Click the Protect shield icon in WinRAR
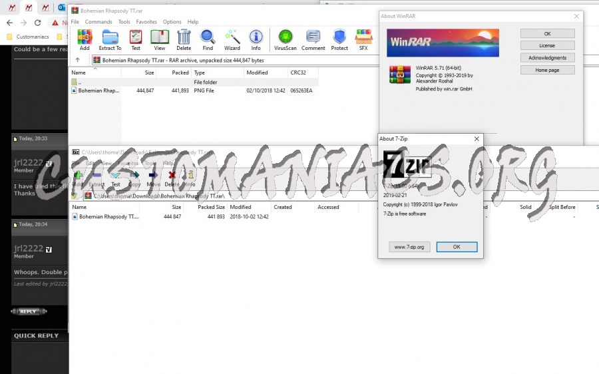The height and width of the screenshot is (374, 599). (339, 40)
